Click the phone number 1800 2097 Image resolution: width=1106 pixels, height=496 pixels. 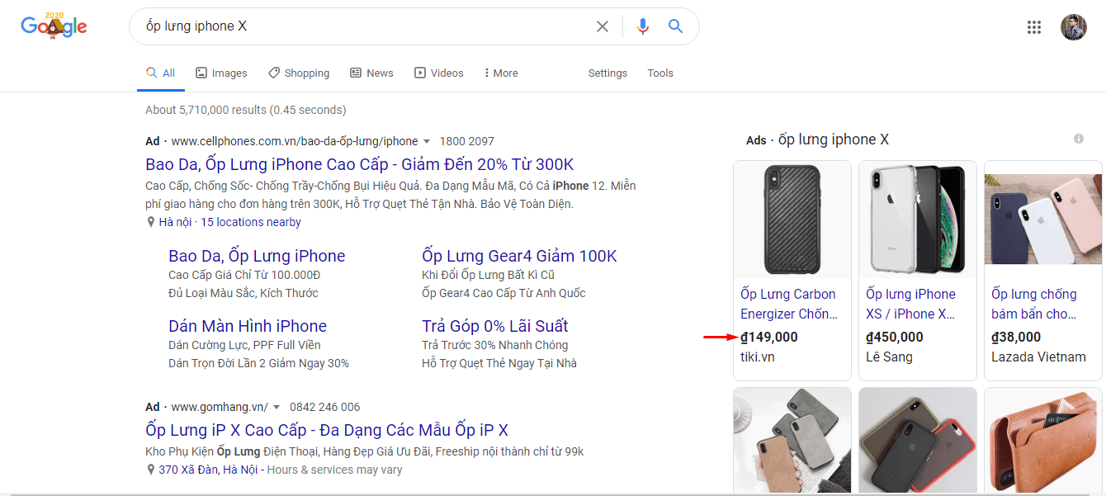[x=467, y=141]
